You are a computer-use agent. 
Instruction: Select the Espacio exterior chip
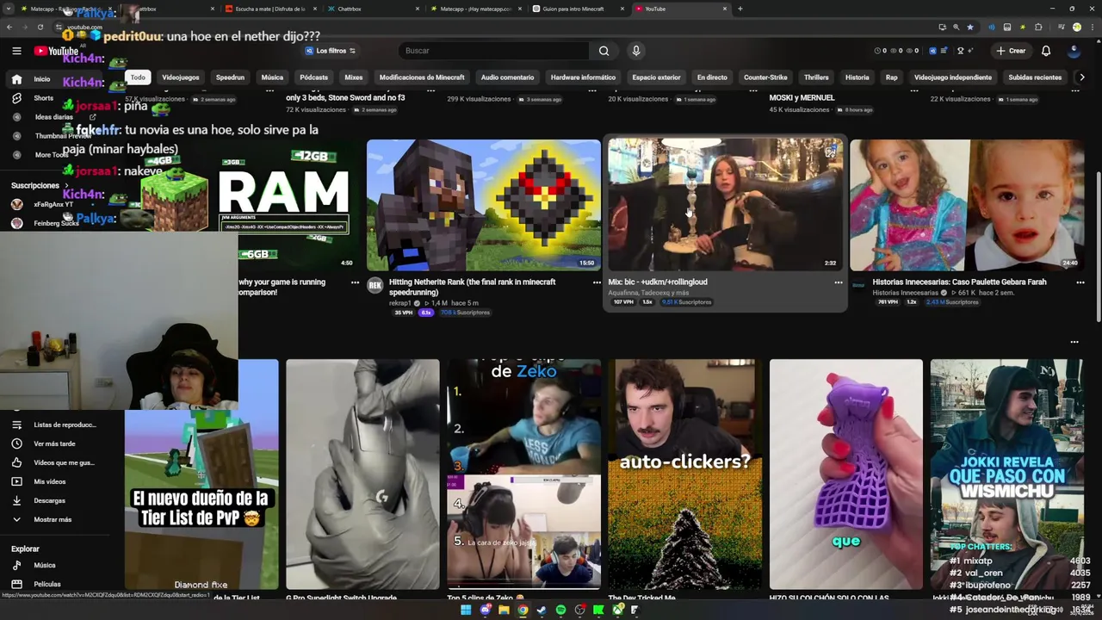pos(656,77)
